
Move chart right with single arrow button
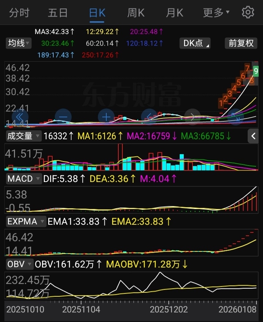[193, 117]
